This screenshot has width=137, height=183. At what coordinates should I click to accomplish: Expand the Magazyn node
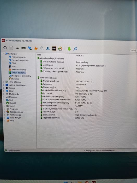point(4,97)
